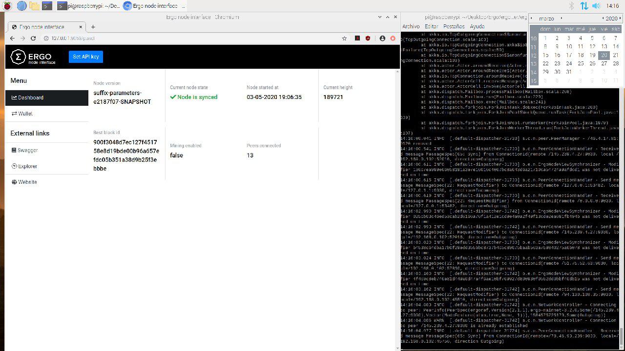625x351 pixels.
Task: Open the Dashboard menu item
Action: 47,97
